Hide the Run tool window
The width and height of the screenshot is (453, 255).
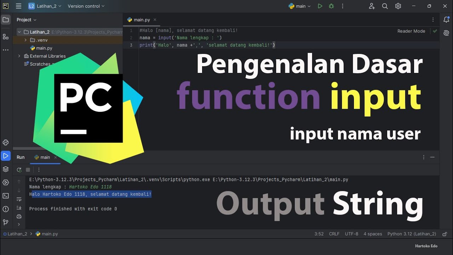pos(432,157)
